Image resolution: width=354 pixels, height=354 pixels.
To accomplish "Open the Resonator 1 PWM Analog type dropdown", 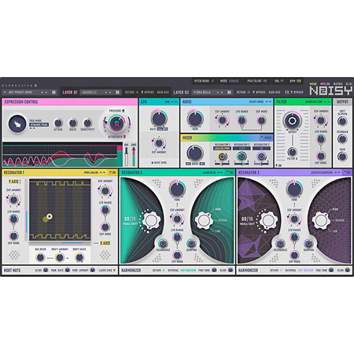I will point(94,172).
